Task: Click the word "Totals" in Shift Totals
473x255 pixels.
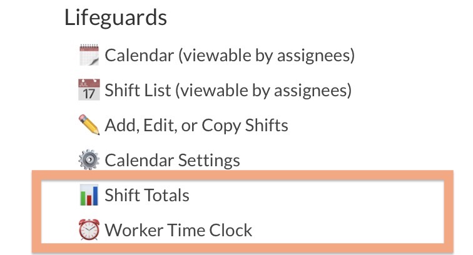Action: click(167, 196)
